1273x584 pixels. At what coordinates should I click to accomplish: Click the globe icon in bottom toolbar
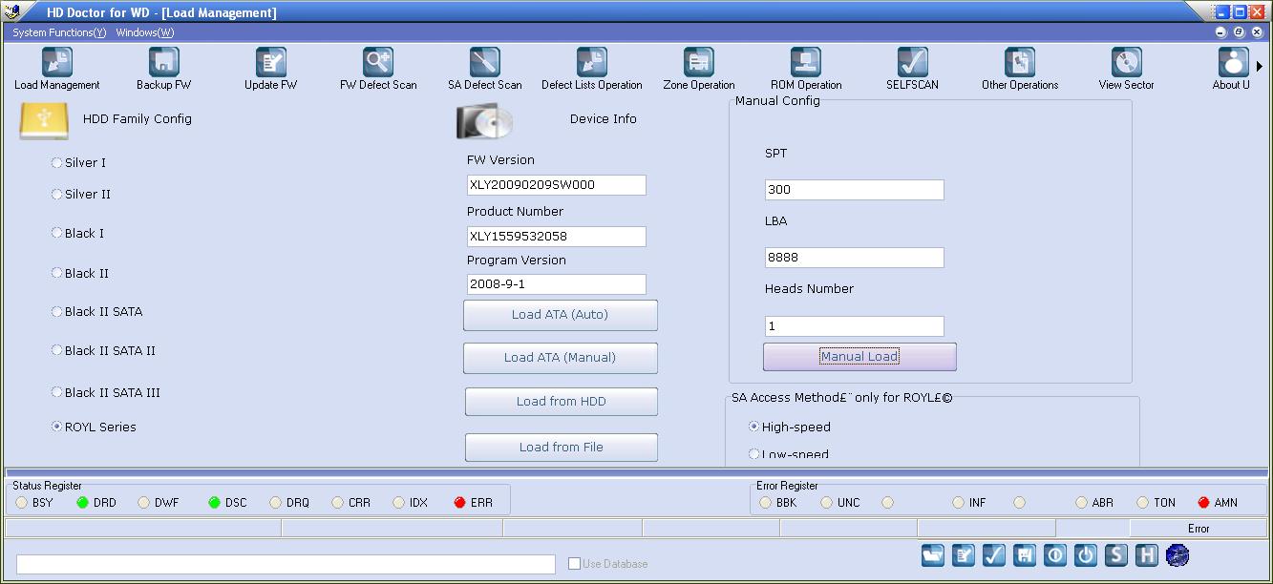pos(1178,555)
